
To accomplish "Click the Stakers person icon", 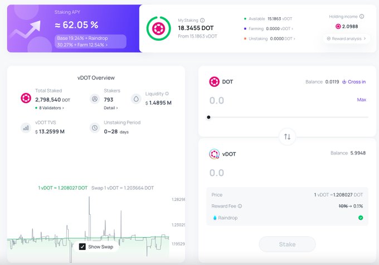I will tap(95, 99).
